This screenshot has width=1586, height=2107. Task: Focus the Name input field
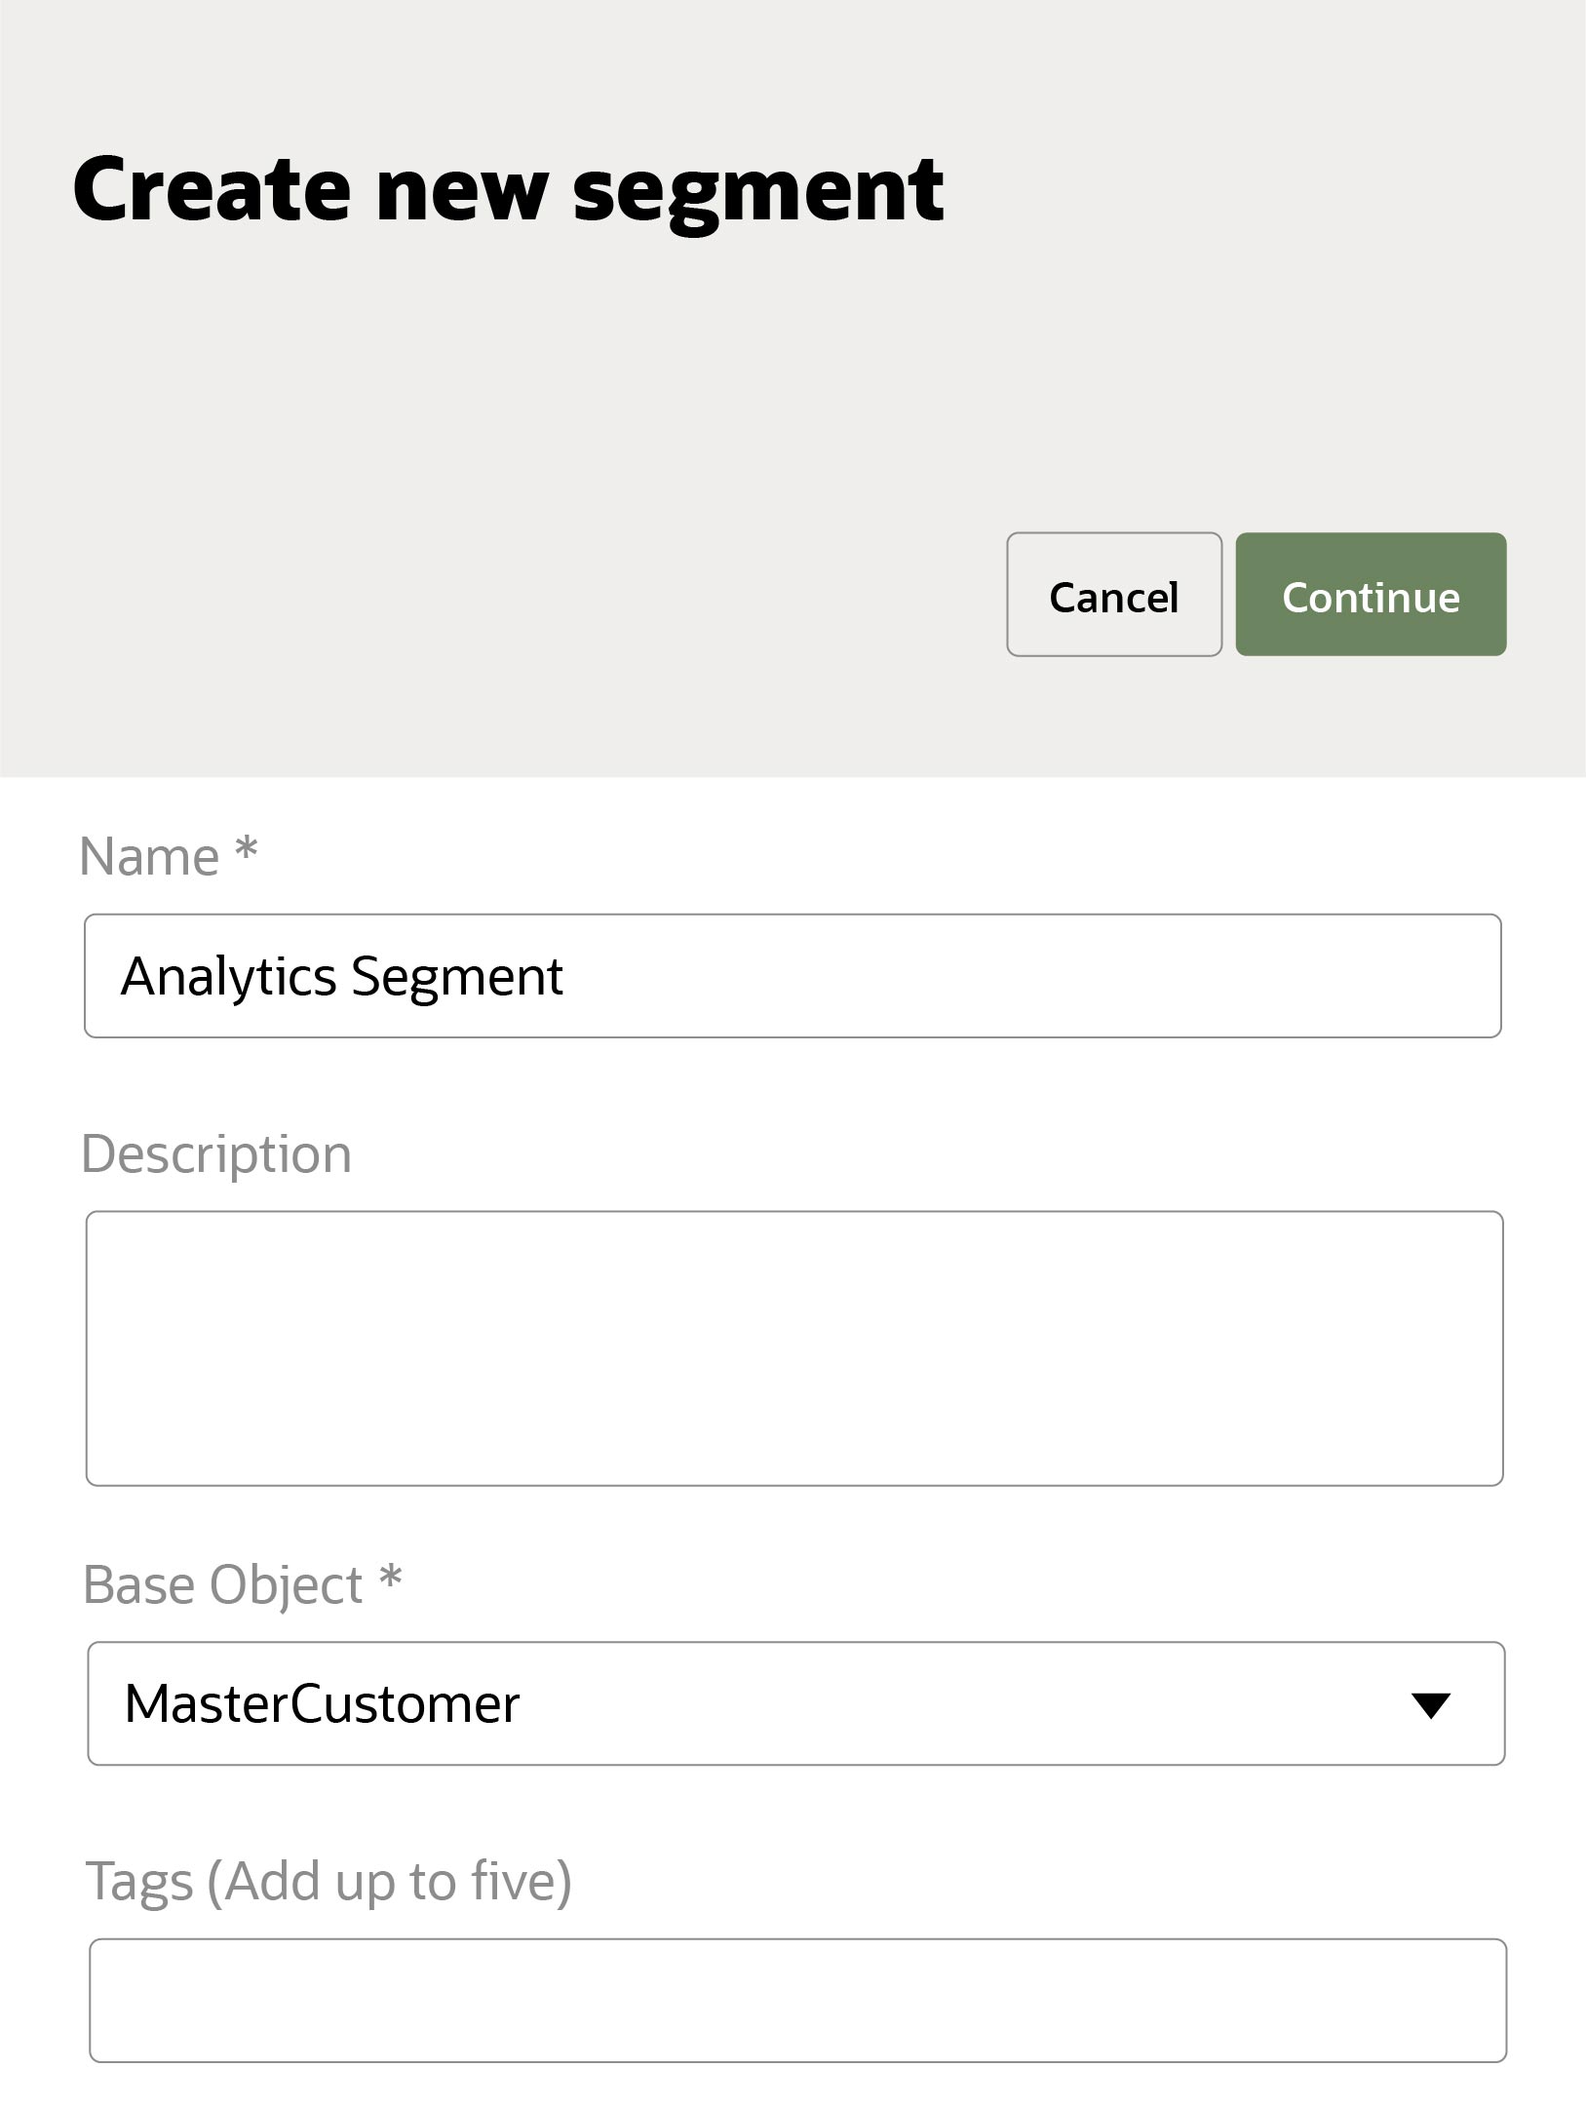click(792, 976)
